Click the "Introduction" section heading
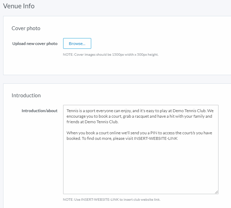Screen dimensions: 231x208 (x=26, y=96)
